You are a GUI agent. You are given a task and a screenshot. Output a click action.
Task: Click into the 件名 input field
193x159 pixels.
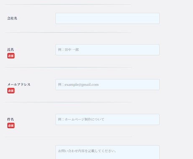[107, 119]
